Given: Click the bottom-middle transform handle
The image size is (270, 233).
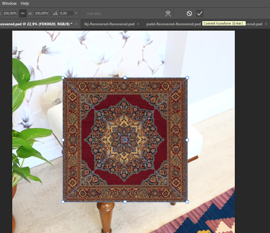Looking at the screenshot, I should click(x=125, y=202).
